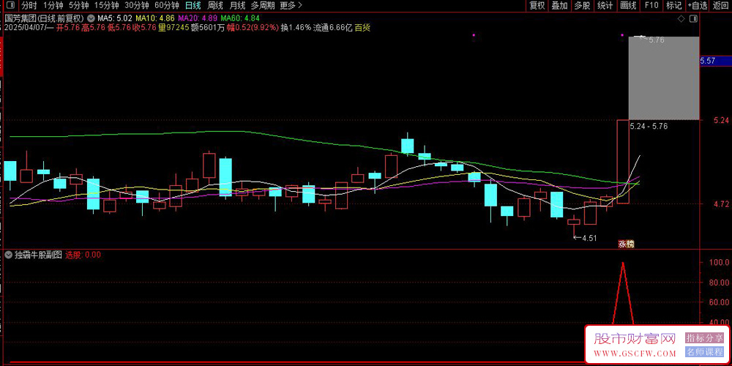
Task: Open the 30分钟 period tab
Action: [x=137, y=6]
